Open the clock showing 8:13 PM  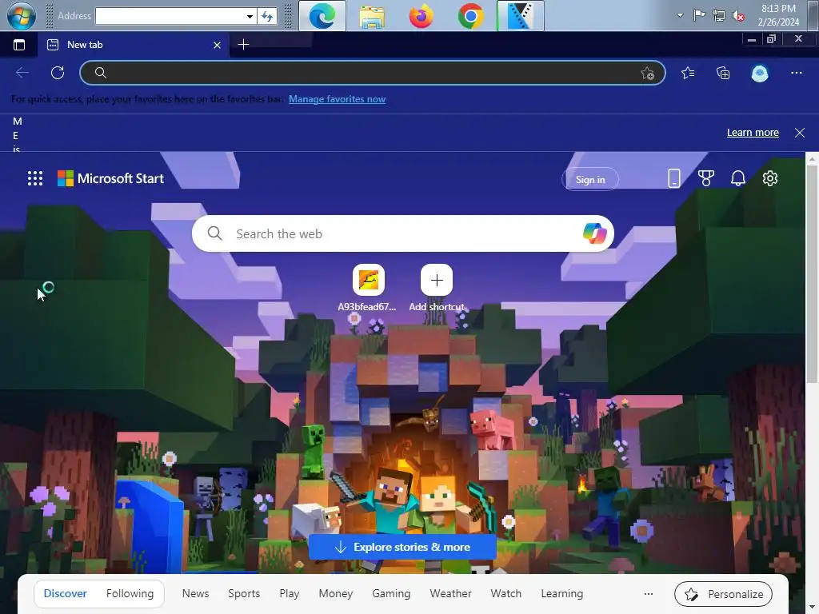pos(778,15)
